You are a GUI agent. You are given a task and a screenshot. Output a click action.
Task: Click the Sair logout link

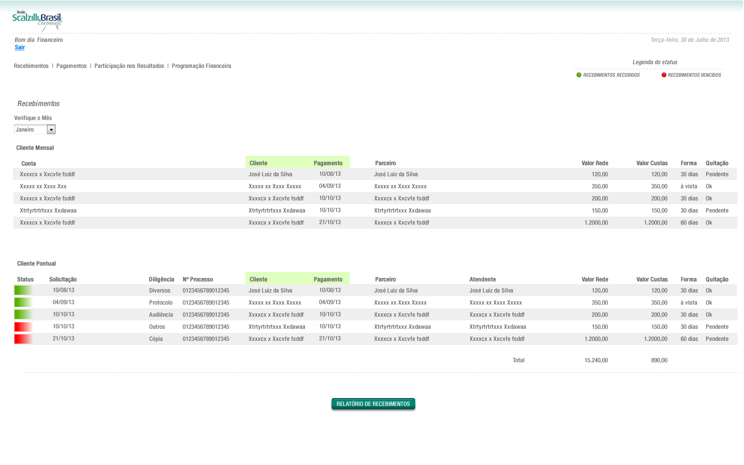coord(20,47)
